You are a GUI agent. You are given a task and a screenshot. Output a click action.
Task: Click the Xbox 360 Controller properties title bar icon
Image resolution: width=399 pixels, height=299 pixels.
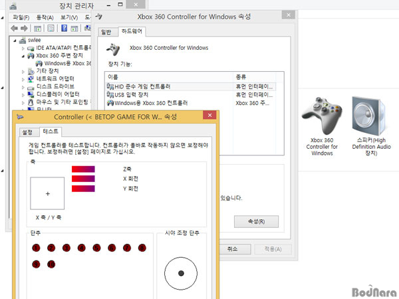[x=99, y=17]
